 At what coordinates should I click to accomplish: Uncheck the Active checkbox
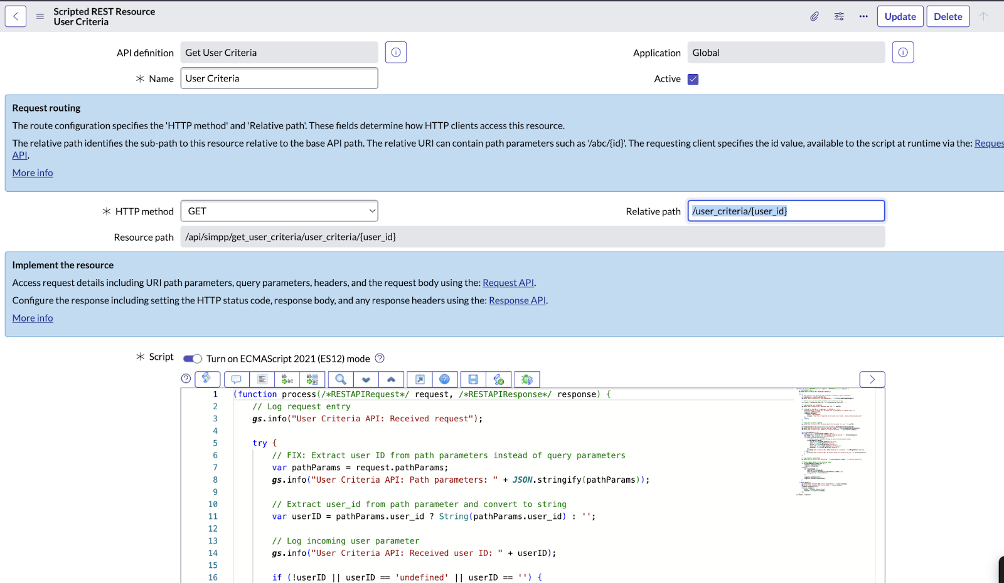coord(693,79)
